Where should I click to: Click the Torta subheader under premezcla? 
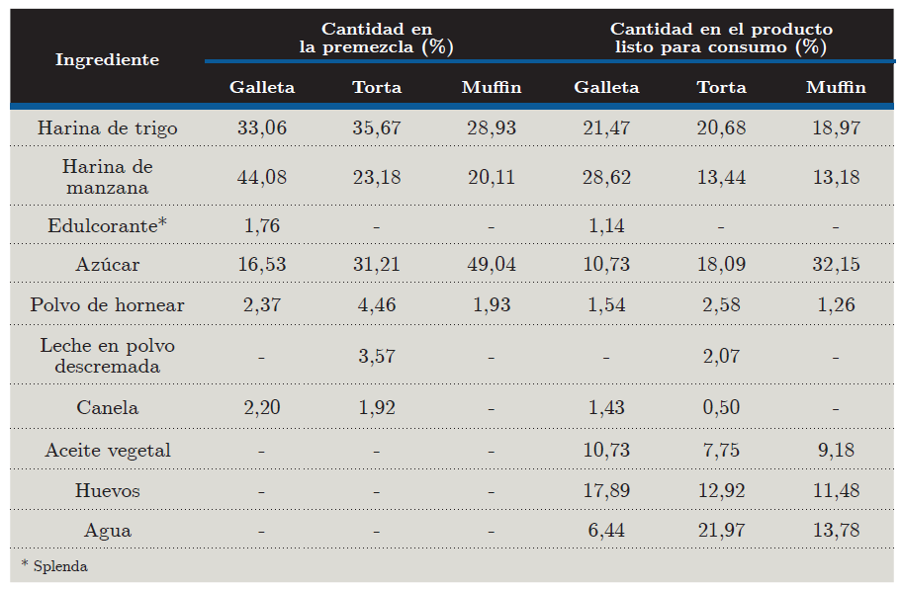pyautogui.click(x=376, y=87)
